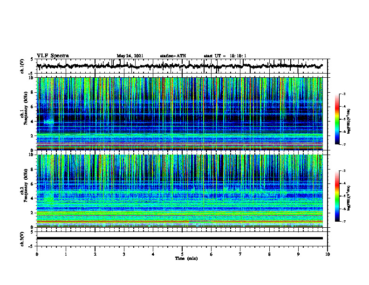The image size is (369, 285).
Task: Click the "Time (min)" axis label
Action: [x=186, y=258]
